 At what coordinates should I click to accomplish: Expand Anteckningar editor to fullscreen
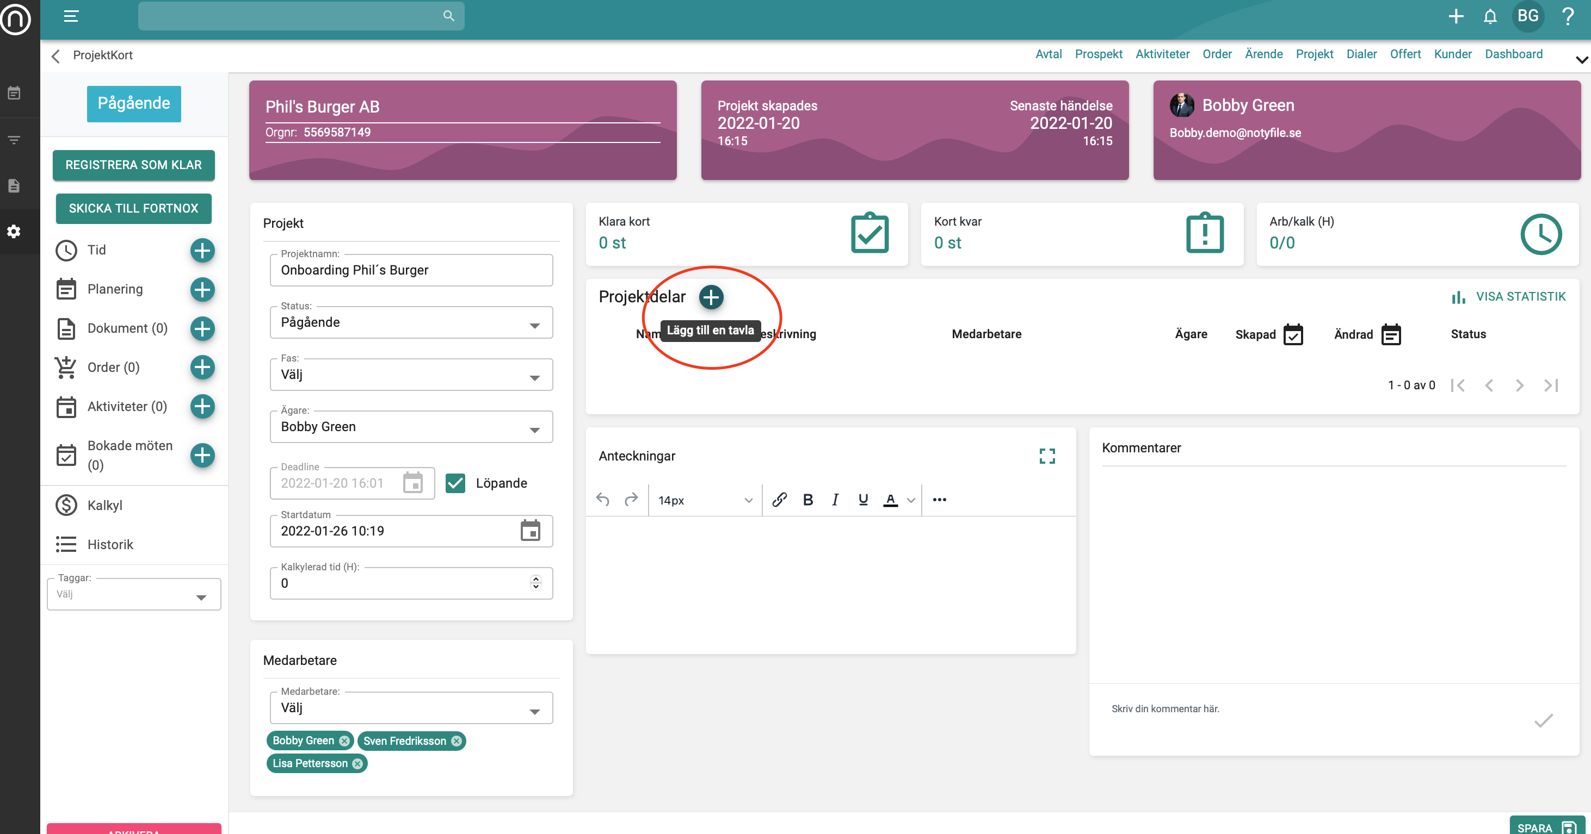coord(1047,456)
